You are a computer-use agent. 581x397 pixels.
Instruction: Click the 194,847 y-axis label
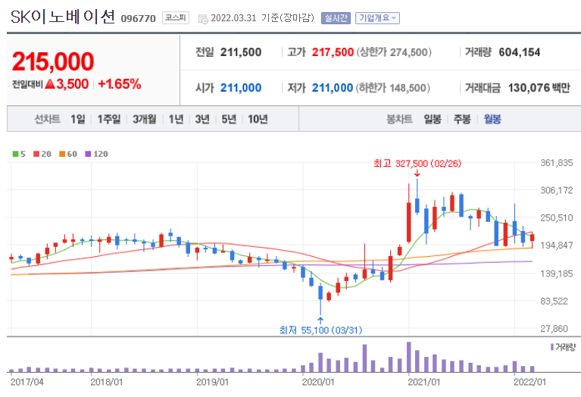[x=557, y=245]
